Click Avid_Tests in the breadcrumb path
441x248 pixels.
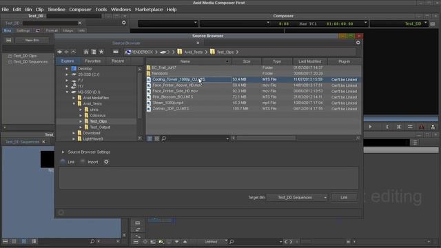194,52
